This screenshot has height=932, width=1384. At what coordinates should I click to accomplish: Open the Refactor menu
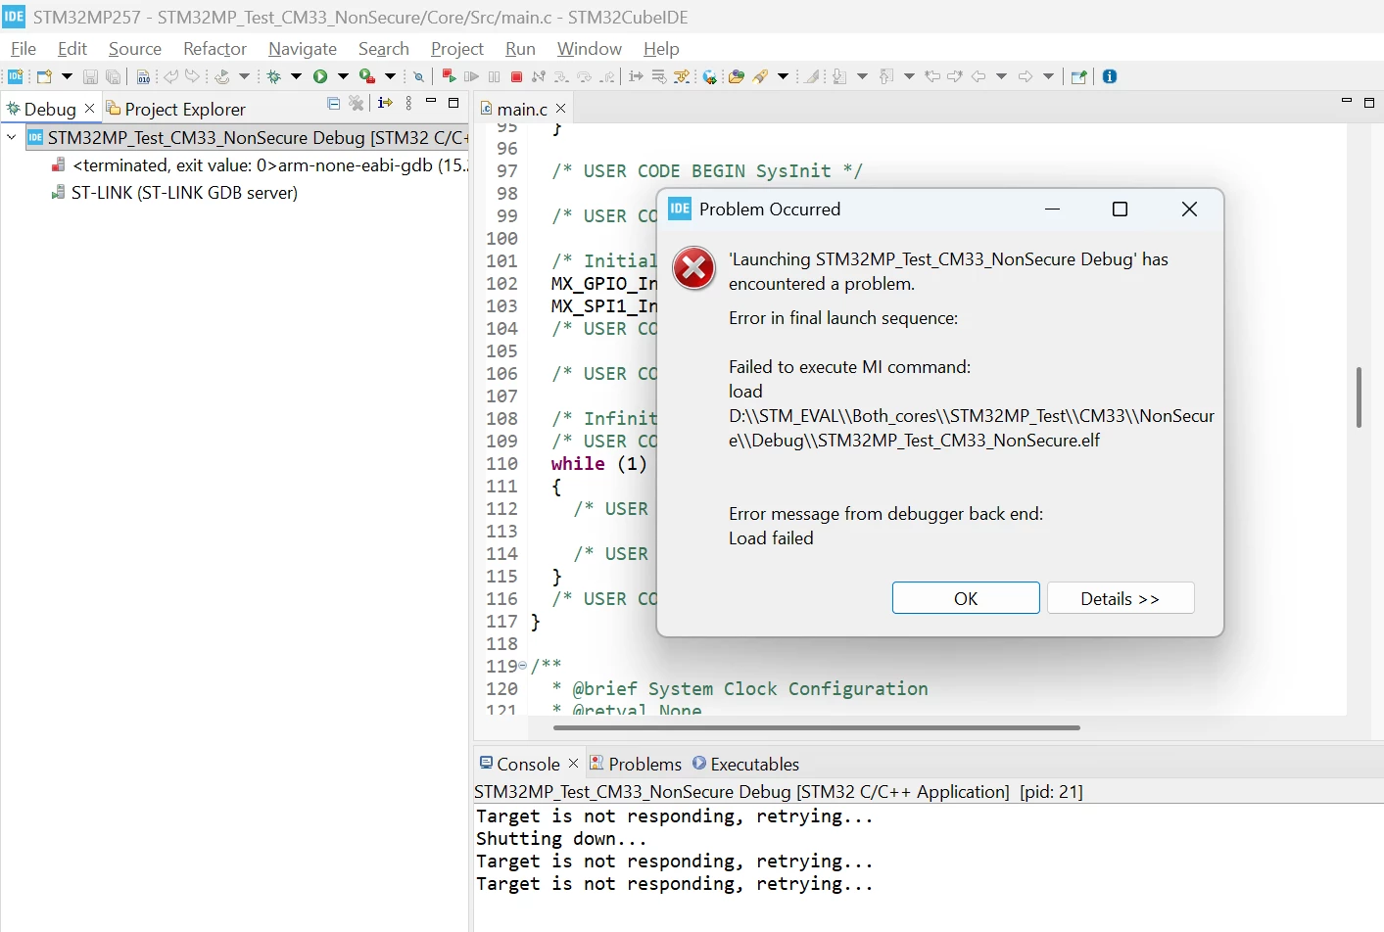click(215, 48)
